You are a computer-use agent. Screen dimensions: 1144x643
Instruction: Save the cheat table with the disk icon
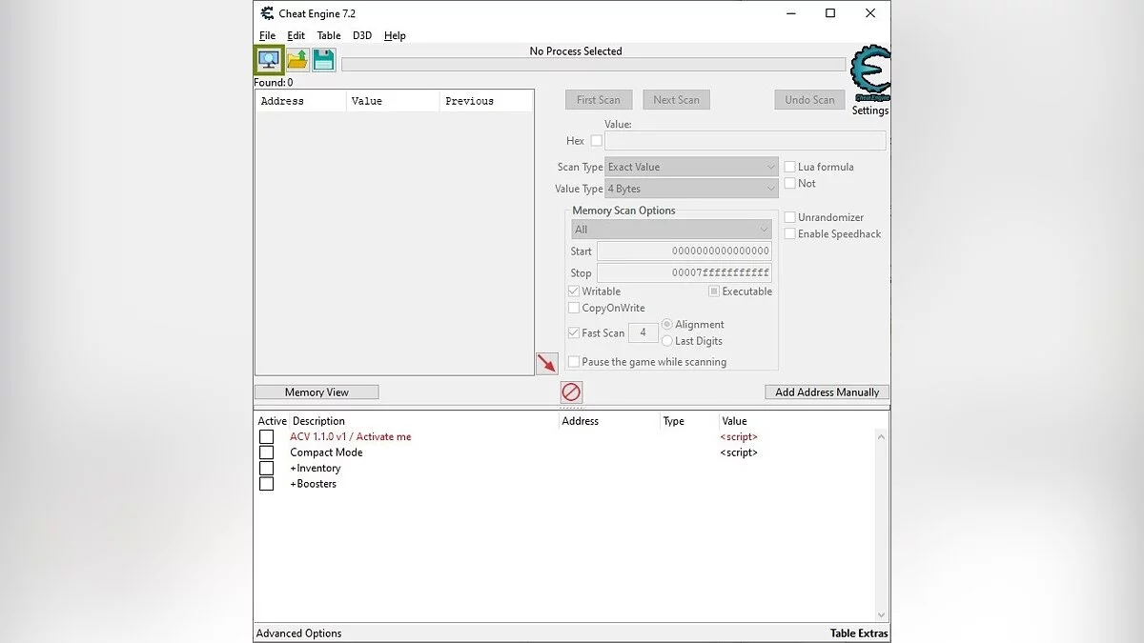323,59
